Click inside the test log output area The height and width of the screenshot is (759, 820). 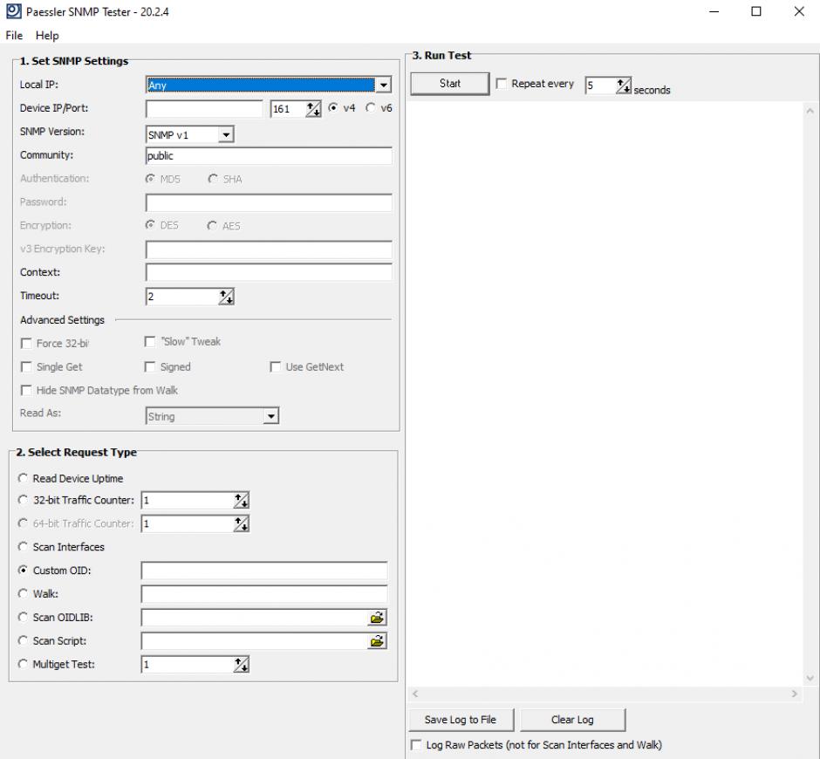click(x=605, y=393)
